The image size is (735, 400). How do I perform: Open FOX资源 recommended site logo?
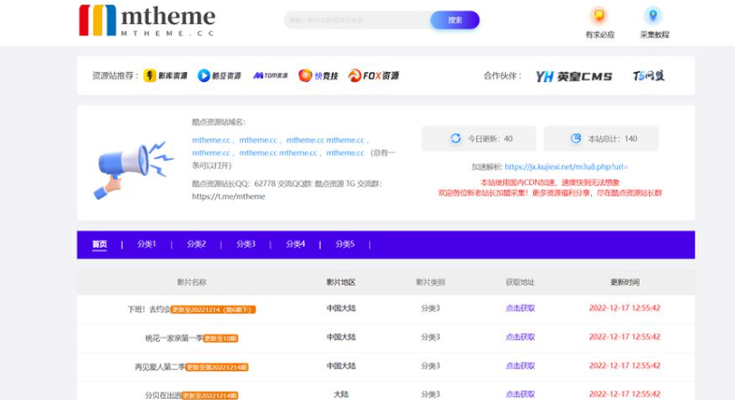[374, 76]
